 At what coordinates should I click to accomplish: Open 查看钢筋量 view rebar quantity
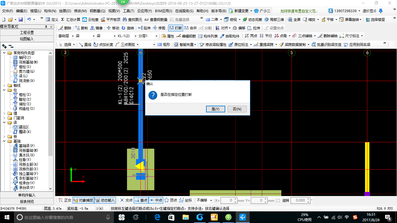point(156,19)
